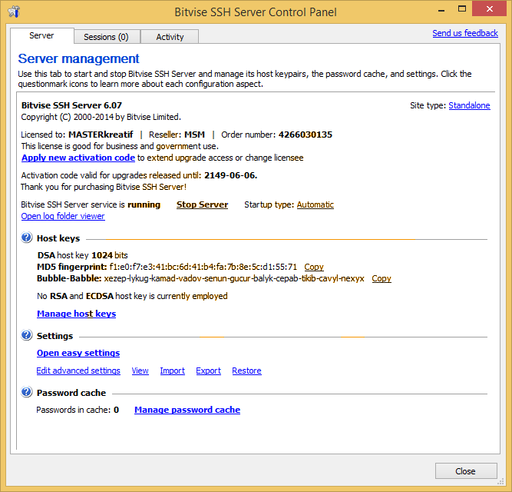Click the MD5 fingerprint value text
Image resolution: width=512 pixels, height=492 pixels.
[203, 267]
